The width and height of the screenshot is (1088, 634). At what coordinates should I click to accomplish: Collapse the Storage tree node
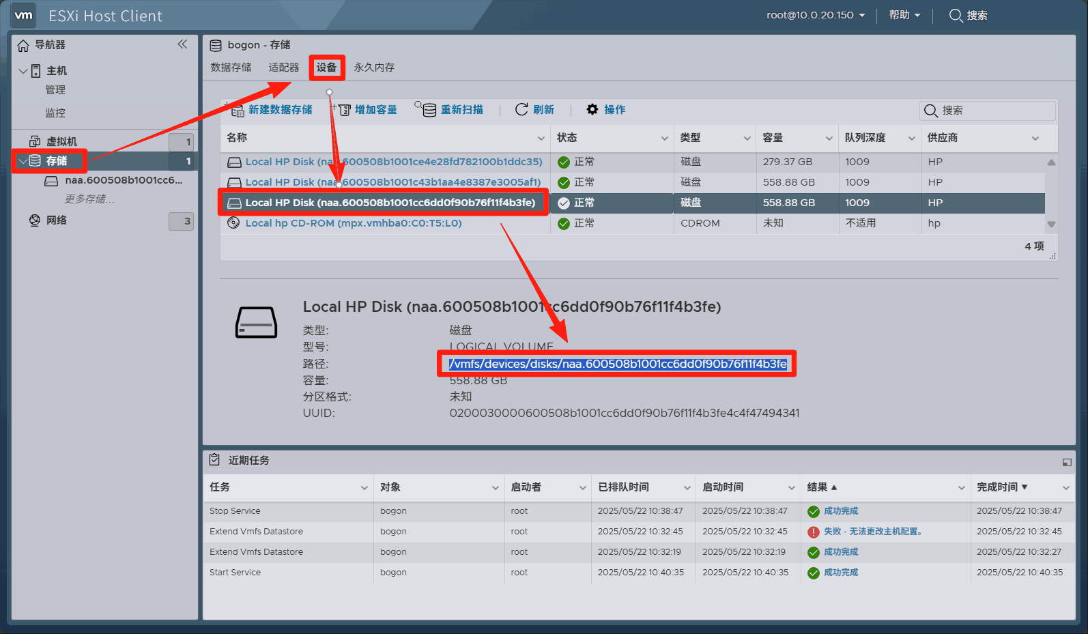(23, 161)
